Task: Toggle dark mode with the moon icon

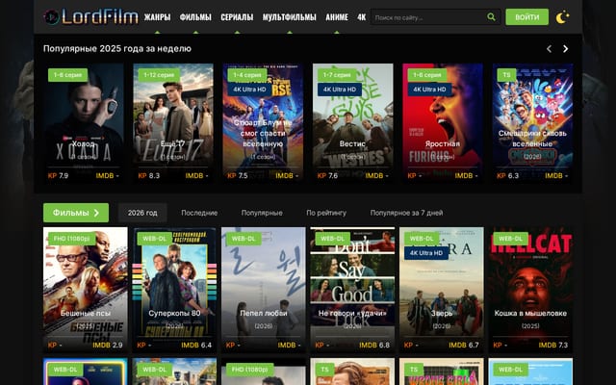Action: point(562,17)
